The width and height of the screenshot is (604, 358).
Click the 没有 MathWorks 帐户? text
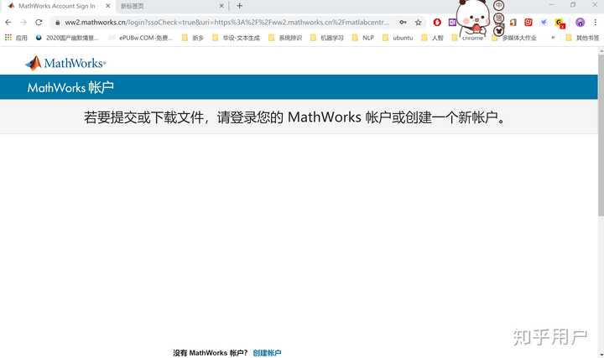point(210,353)
